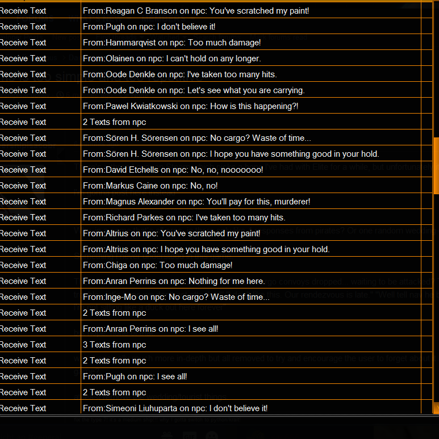The image size is (439, 439).
Task: Select the '3 Texts from npc' row
Action: (216, 345)
